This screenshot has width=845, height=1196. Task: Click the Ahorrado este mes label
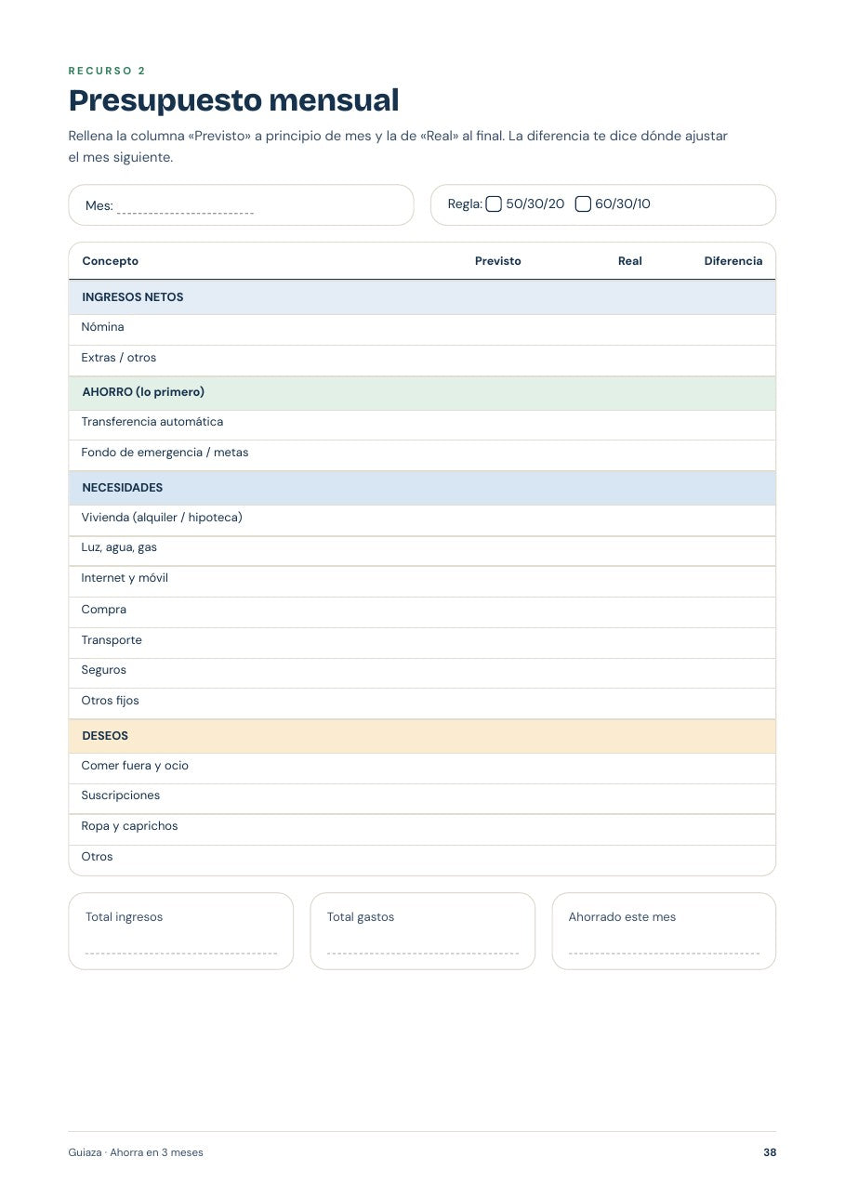click(x=623, y=917)
